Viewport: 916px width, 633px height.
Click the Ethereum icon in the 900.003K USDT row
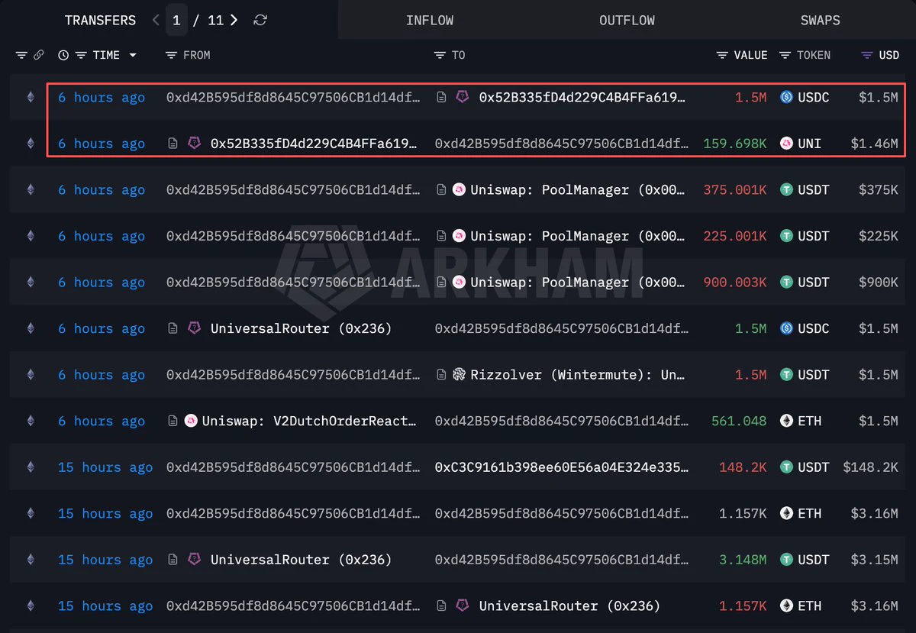point(31,282)
